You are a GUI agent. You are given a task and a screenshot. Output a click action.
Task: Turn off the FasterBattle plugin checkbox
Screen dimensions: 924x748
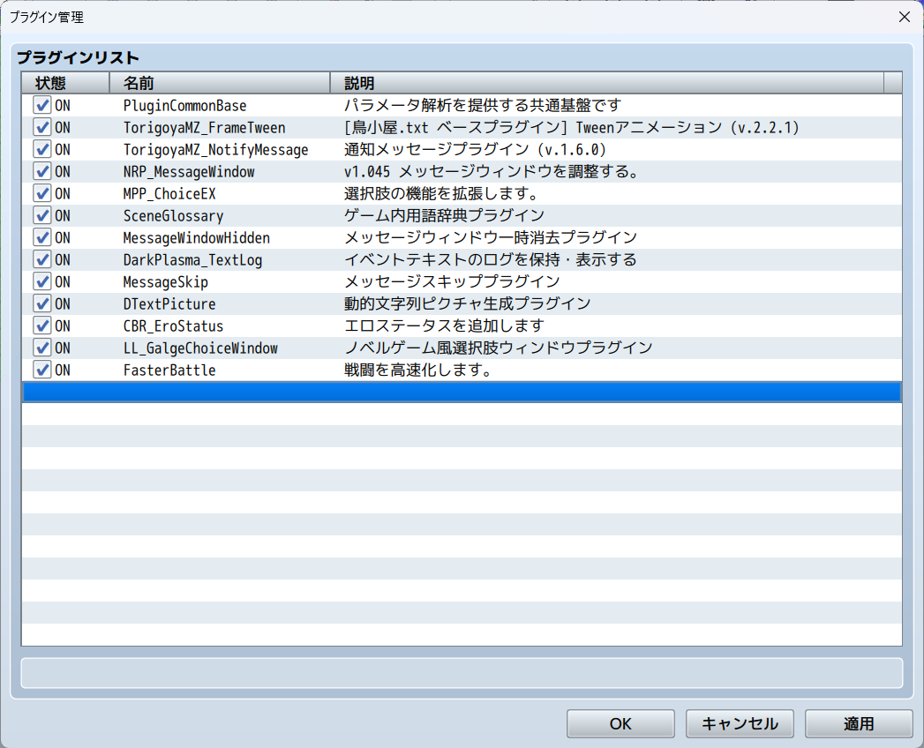[x=42, y=370]
